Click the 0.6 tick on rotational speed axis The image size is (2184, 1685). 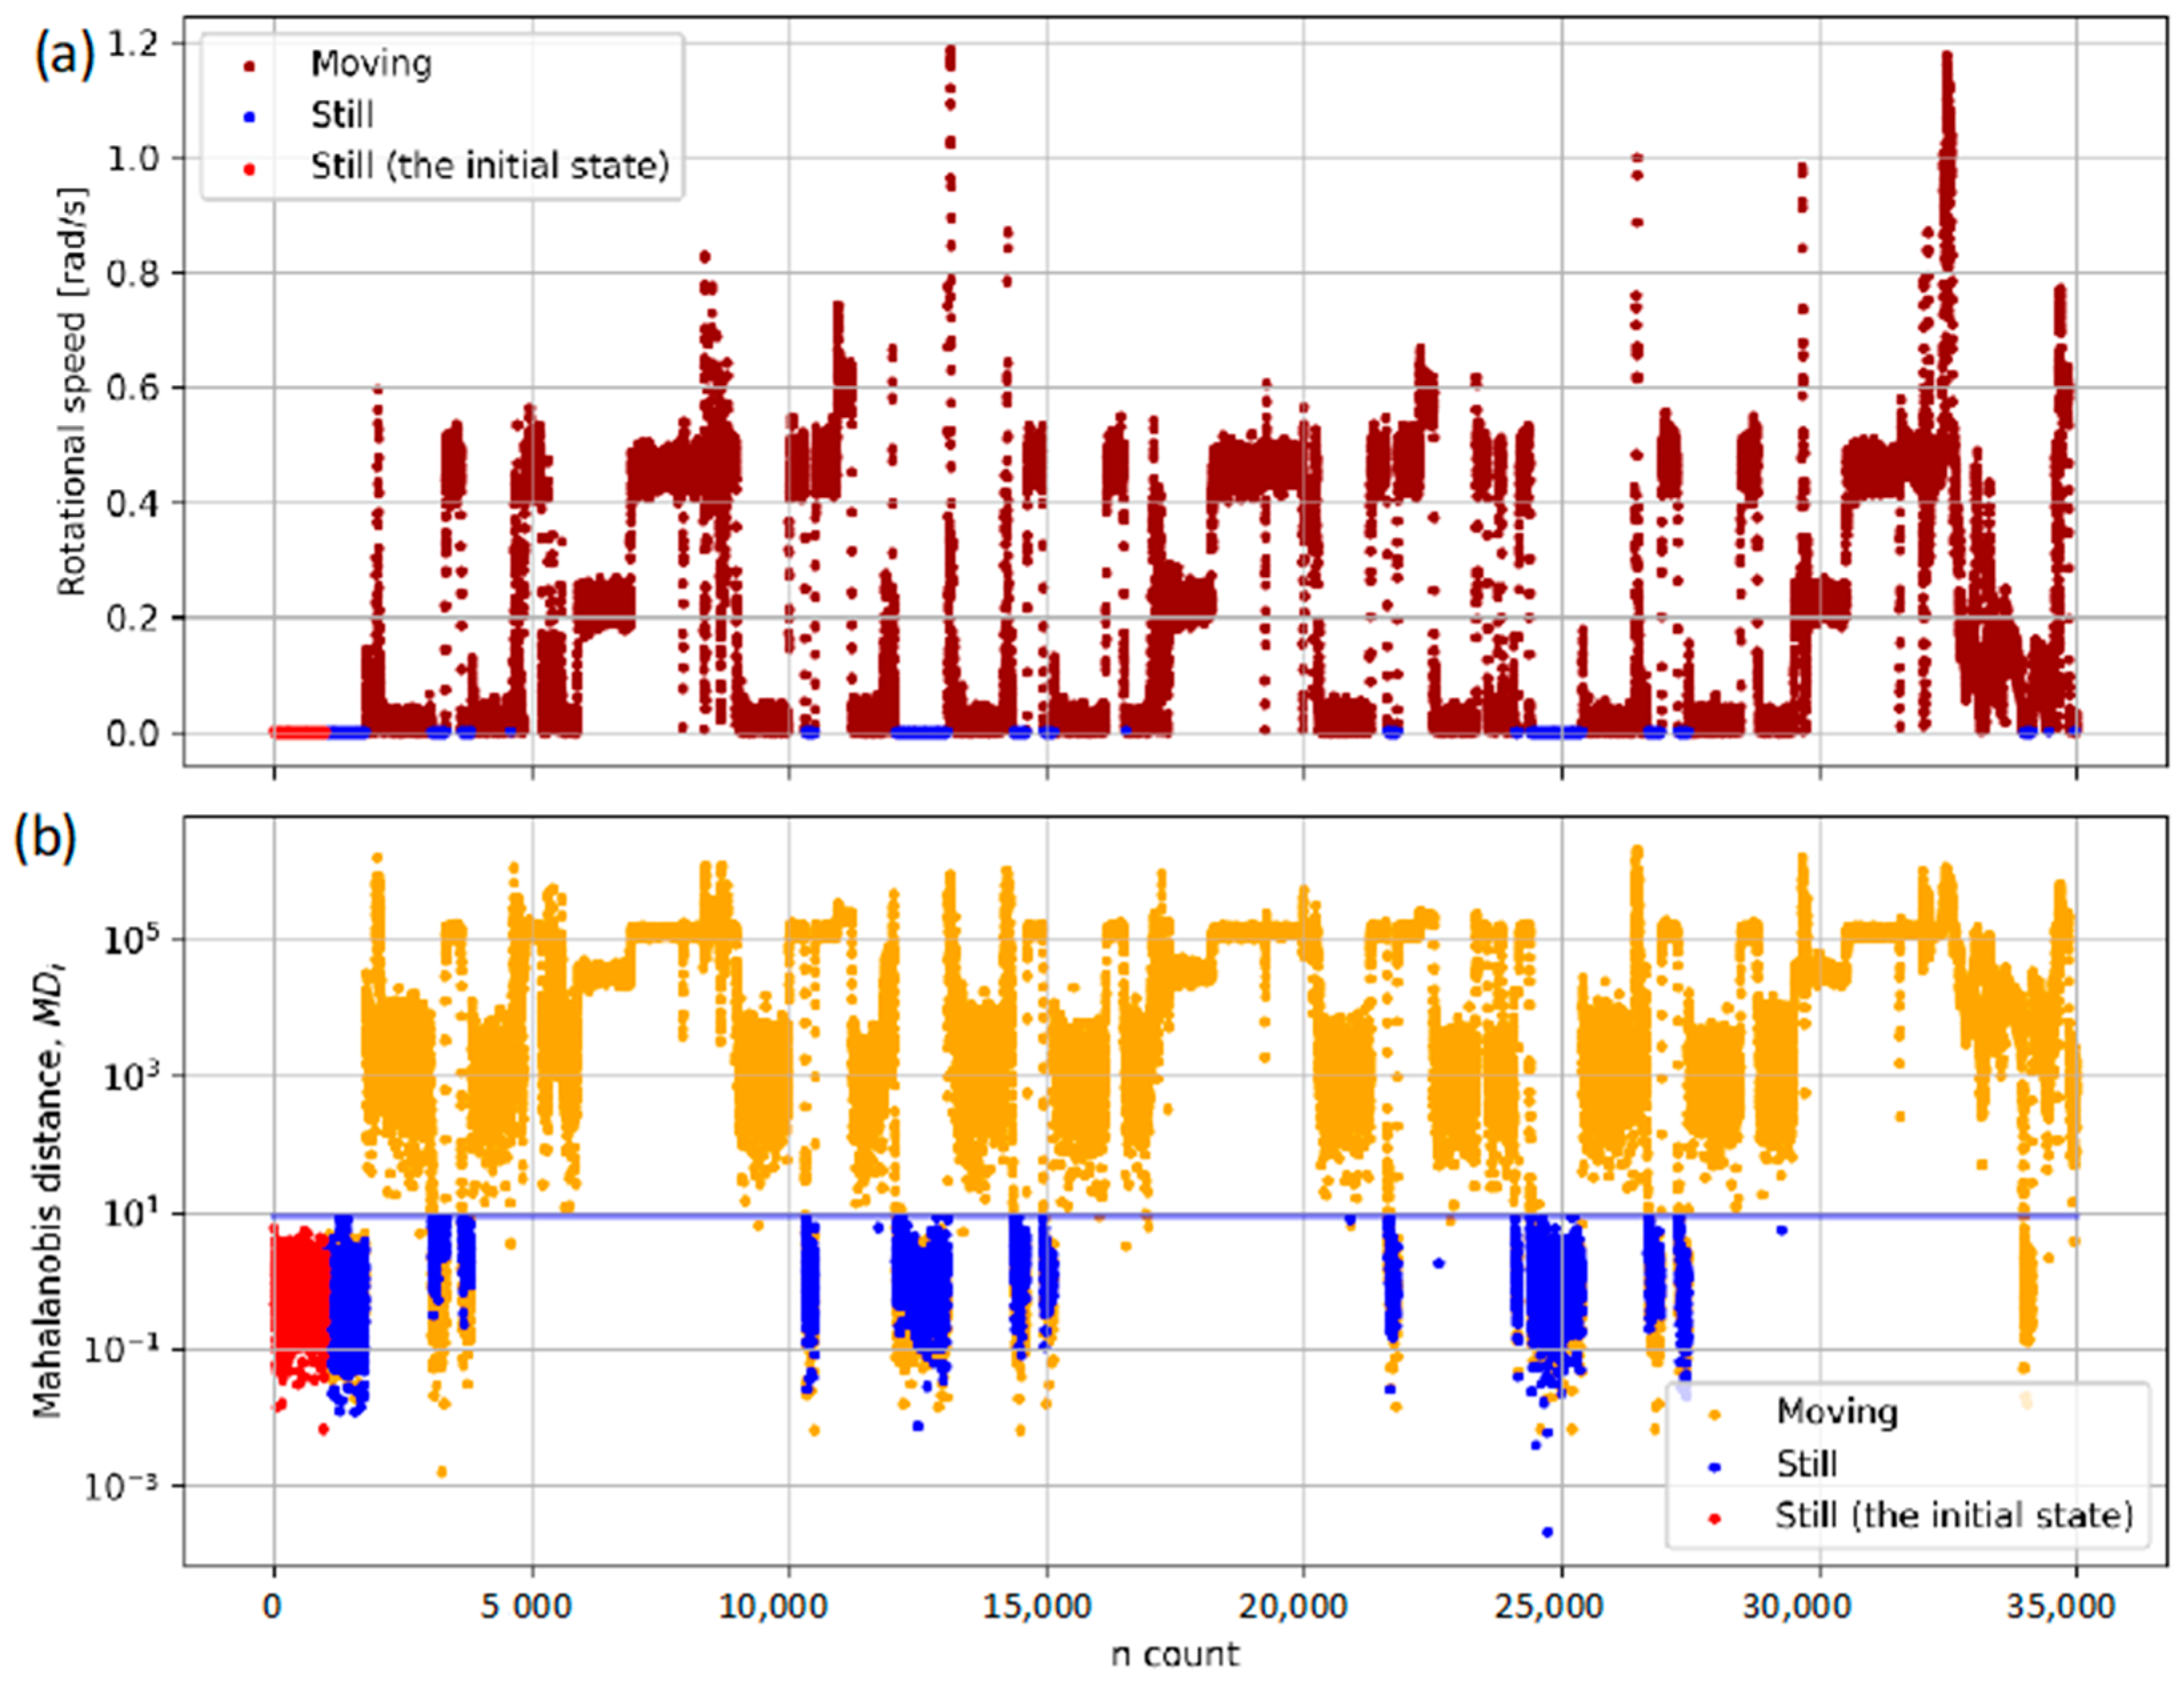tap(132, 388)
